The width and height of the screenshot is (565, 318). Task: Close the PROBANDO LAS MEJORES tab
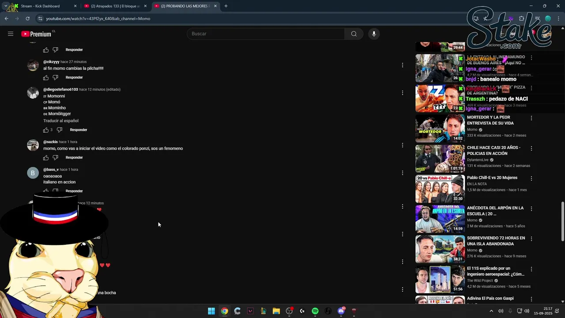click(215, 6)
